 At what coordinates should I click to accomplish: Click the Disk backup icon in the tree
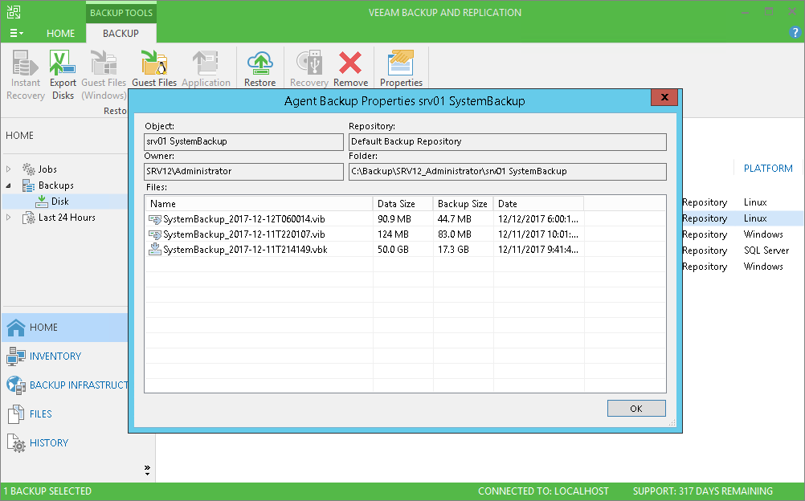(42, 202)
